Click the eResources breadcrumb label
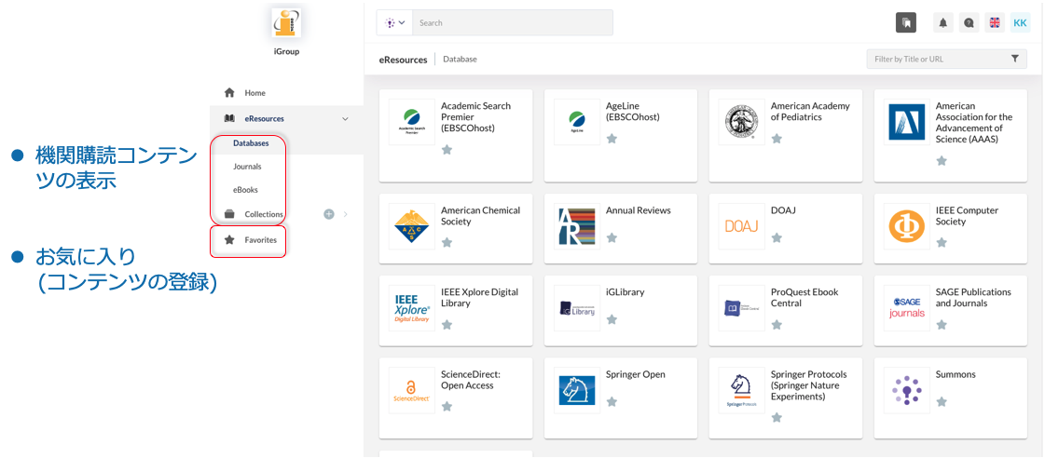This screenshot has width=1045, height=458. 404,60
